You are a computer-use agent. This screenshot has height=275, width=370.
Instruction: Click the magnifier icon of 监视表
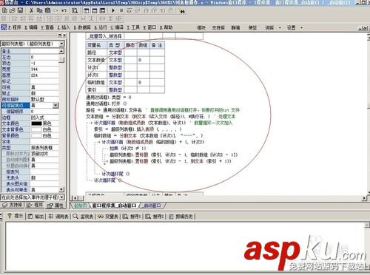(75, 217)
